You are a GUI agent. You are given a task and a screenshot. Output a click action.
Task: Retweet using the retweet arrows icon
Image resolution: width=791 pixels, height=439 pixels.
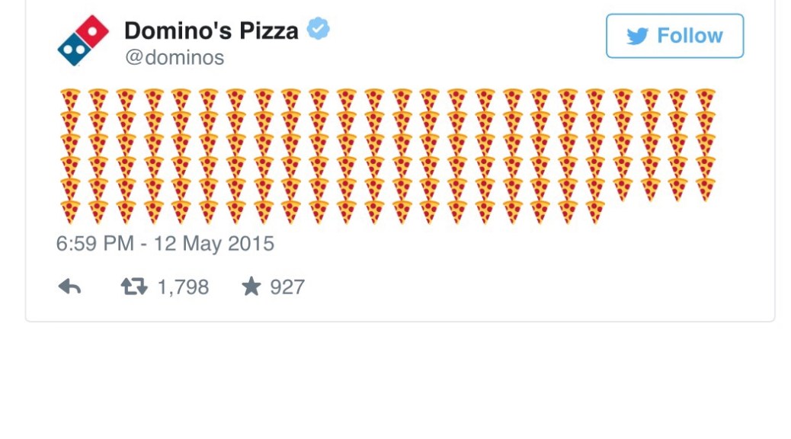click(x=134, y=287)
